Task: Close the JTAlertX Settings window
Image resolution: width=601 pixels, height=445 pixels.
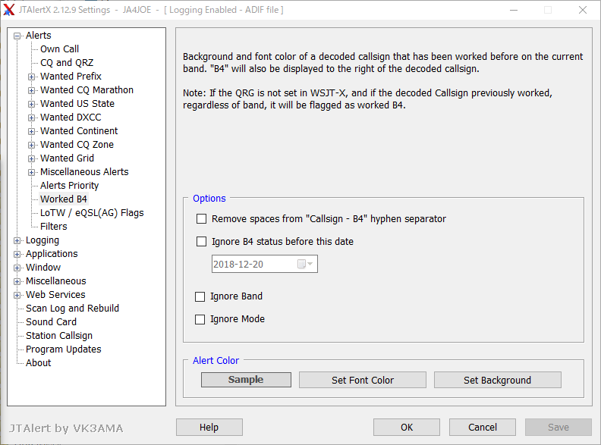Action: click(x=583, y=10)
